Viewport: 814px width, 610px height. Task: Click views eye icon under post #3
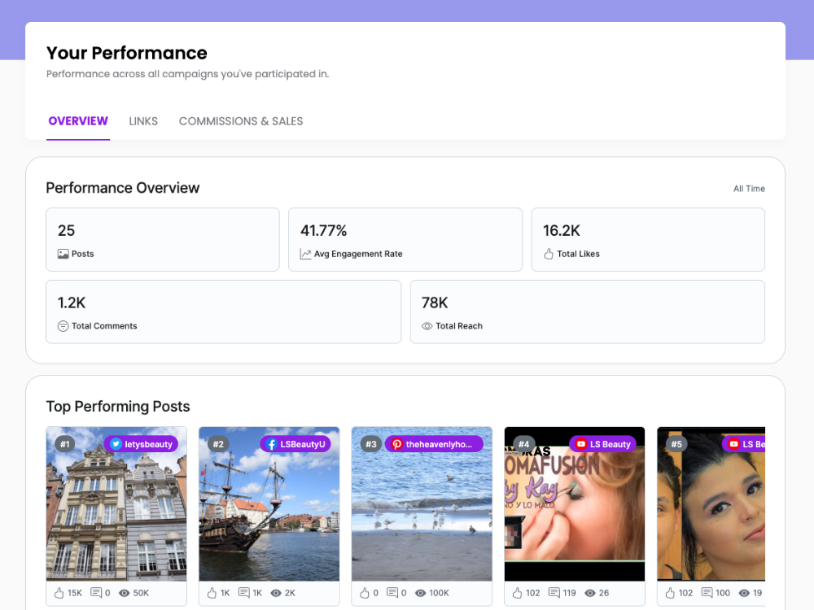422,593
